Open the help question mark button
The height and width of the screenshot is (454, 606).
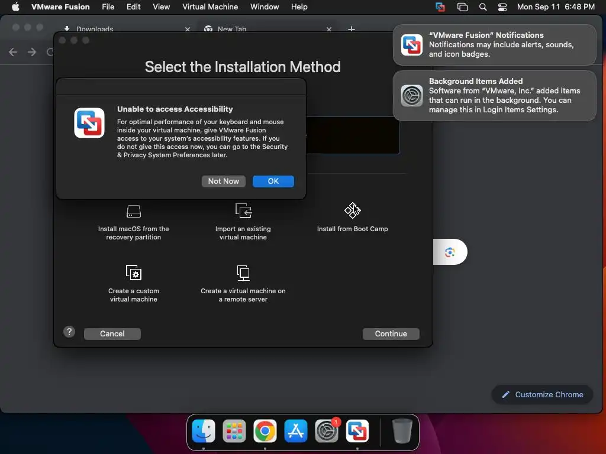coord(69,332)
